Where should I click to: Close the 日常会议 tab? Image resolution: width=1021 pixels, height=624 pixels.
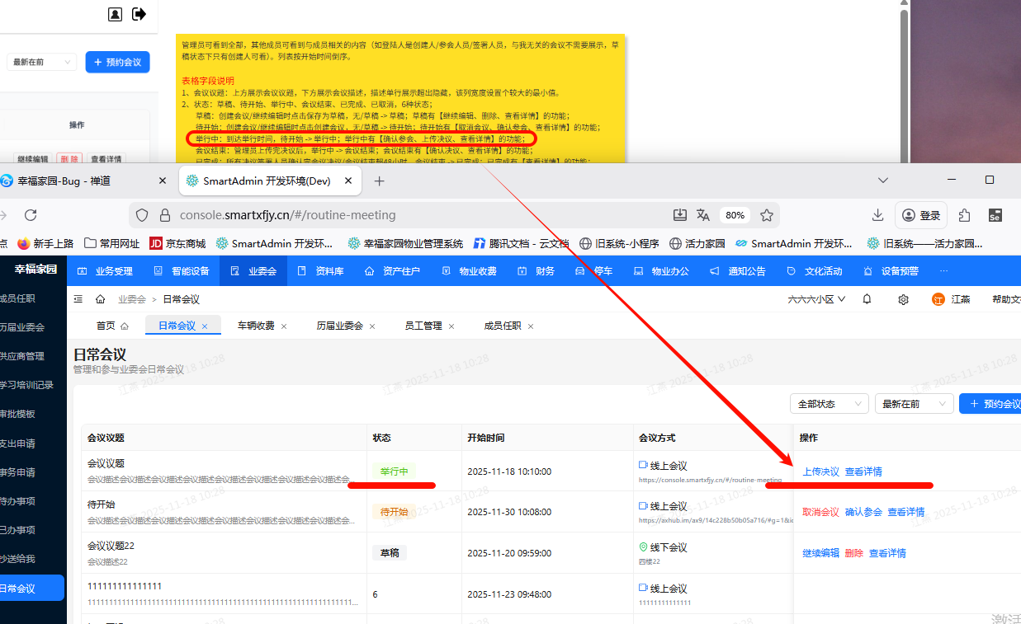pos(206,326)
